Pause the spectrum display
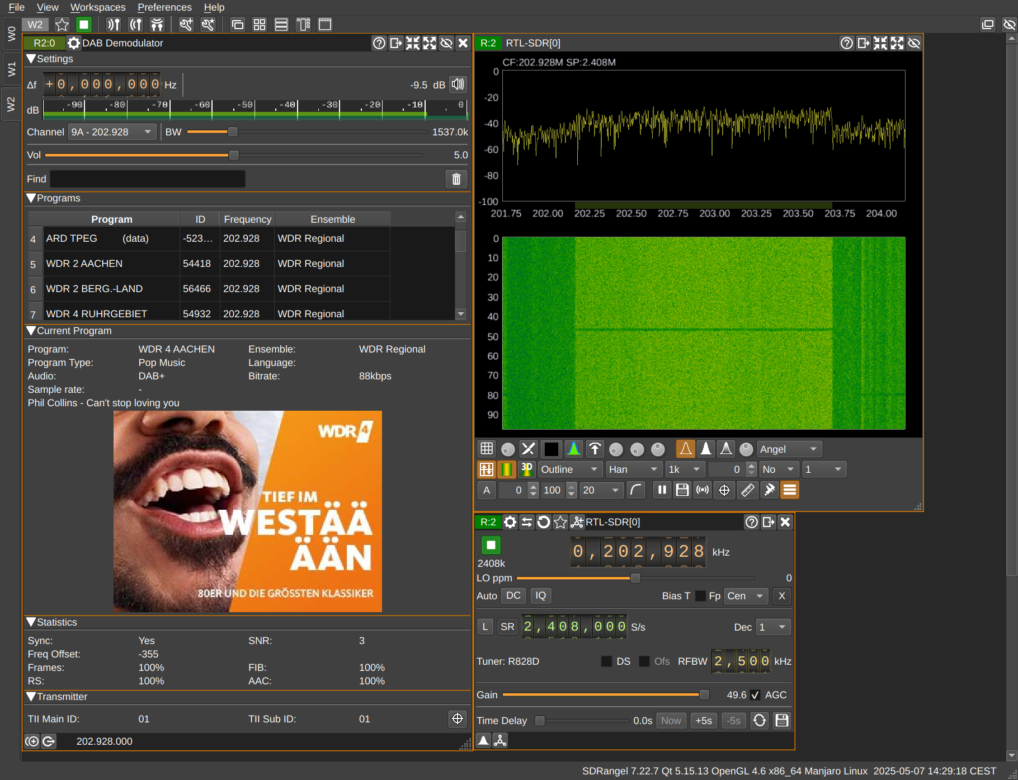The height and width of the screenshot is (780, 1018). click(x=662, y=490)
